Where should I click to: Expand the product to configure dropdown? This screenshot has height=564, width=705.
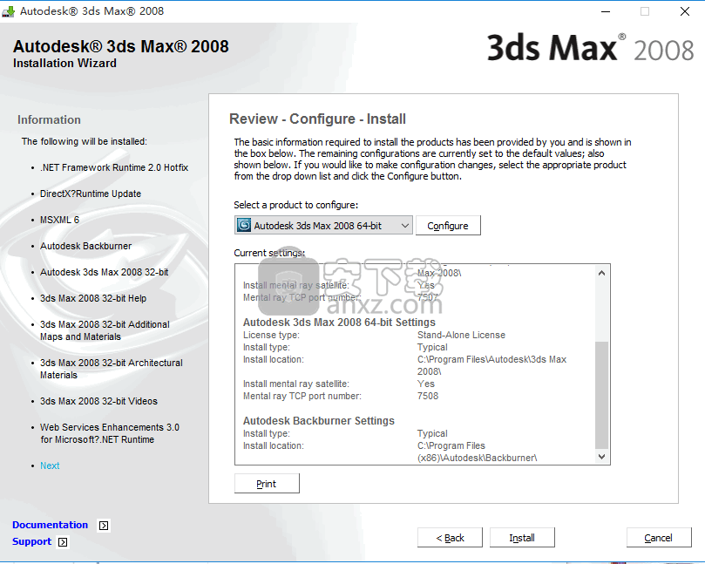(404, 225)
